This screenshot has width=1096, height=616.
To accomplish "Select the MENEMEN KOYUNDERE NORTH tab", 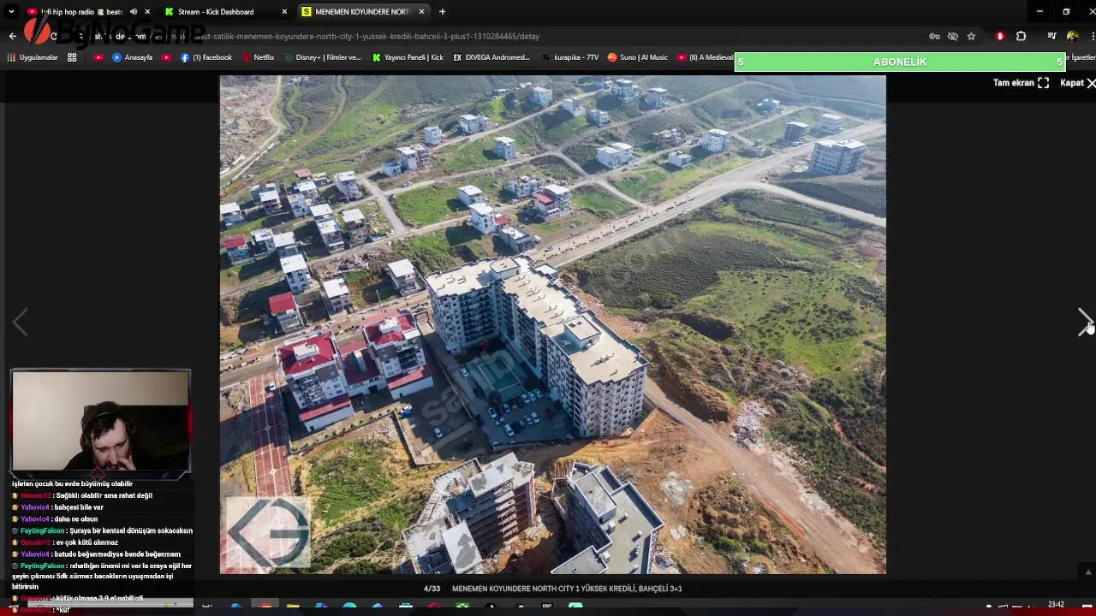I will click(362, 12).
